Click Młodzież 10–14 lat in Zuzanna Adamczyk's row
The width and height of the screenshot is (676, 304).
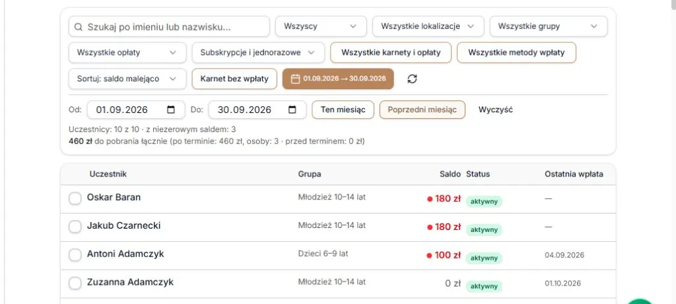(332, 282)
